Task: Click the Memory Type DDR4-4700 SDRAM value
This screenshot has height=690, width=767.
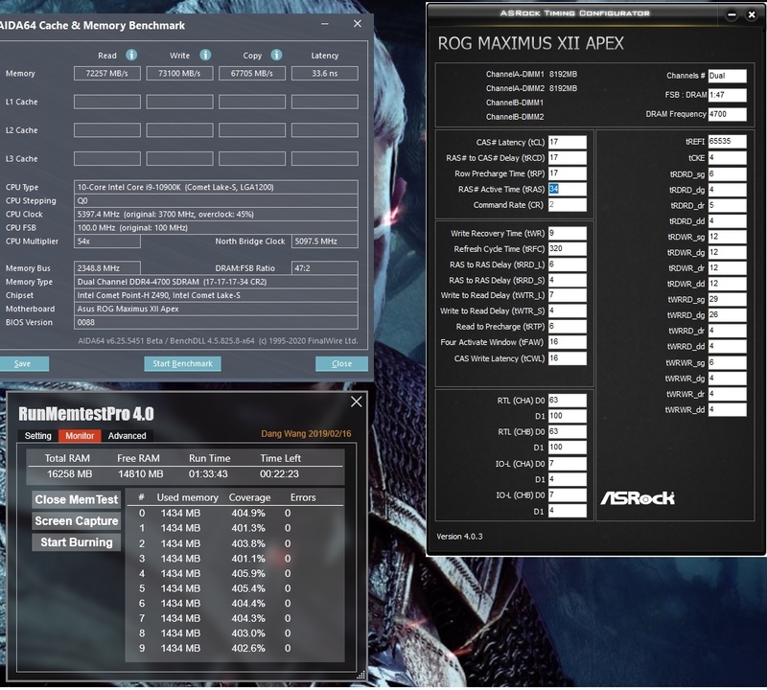Action: click(x=216, y=282)
